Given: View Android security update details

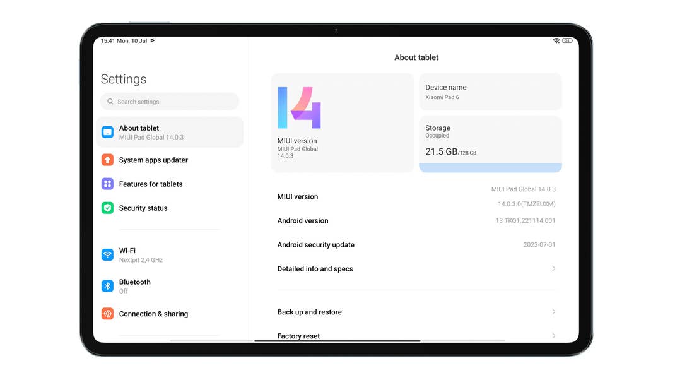Looking at the screenshot, I should point(416,245).
